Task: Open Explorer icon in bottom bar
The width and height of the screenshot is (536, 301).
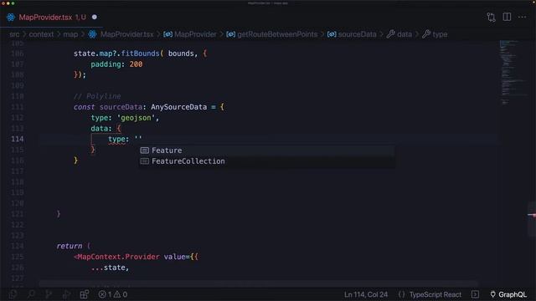Action: pos(13,294)
